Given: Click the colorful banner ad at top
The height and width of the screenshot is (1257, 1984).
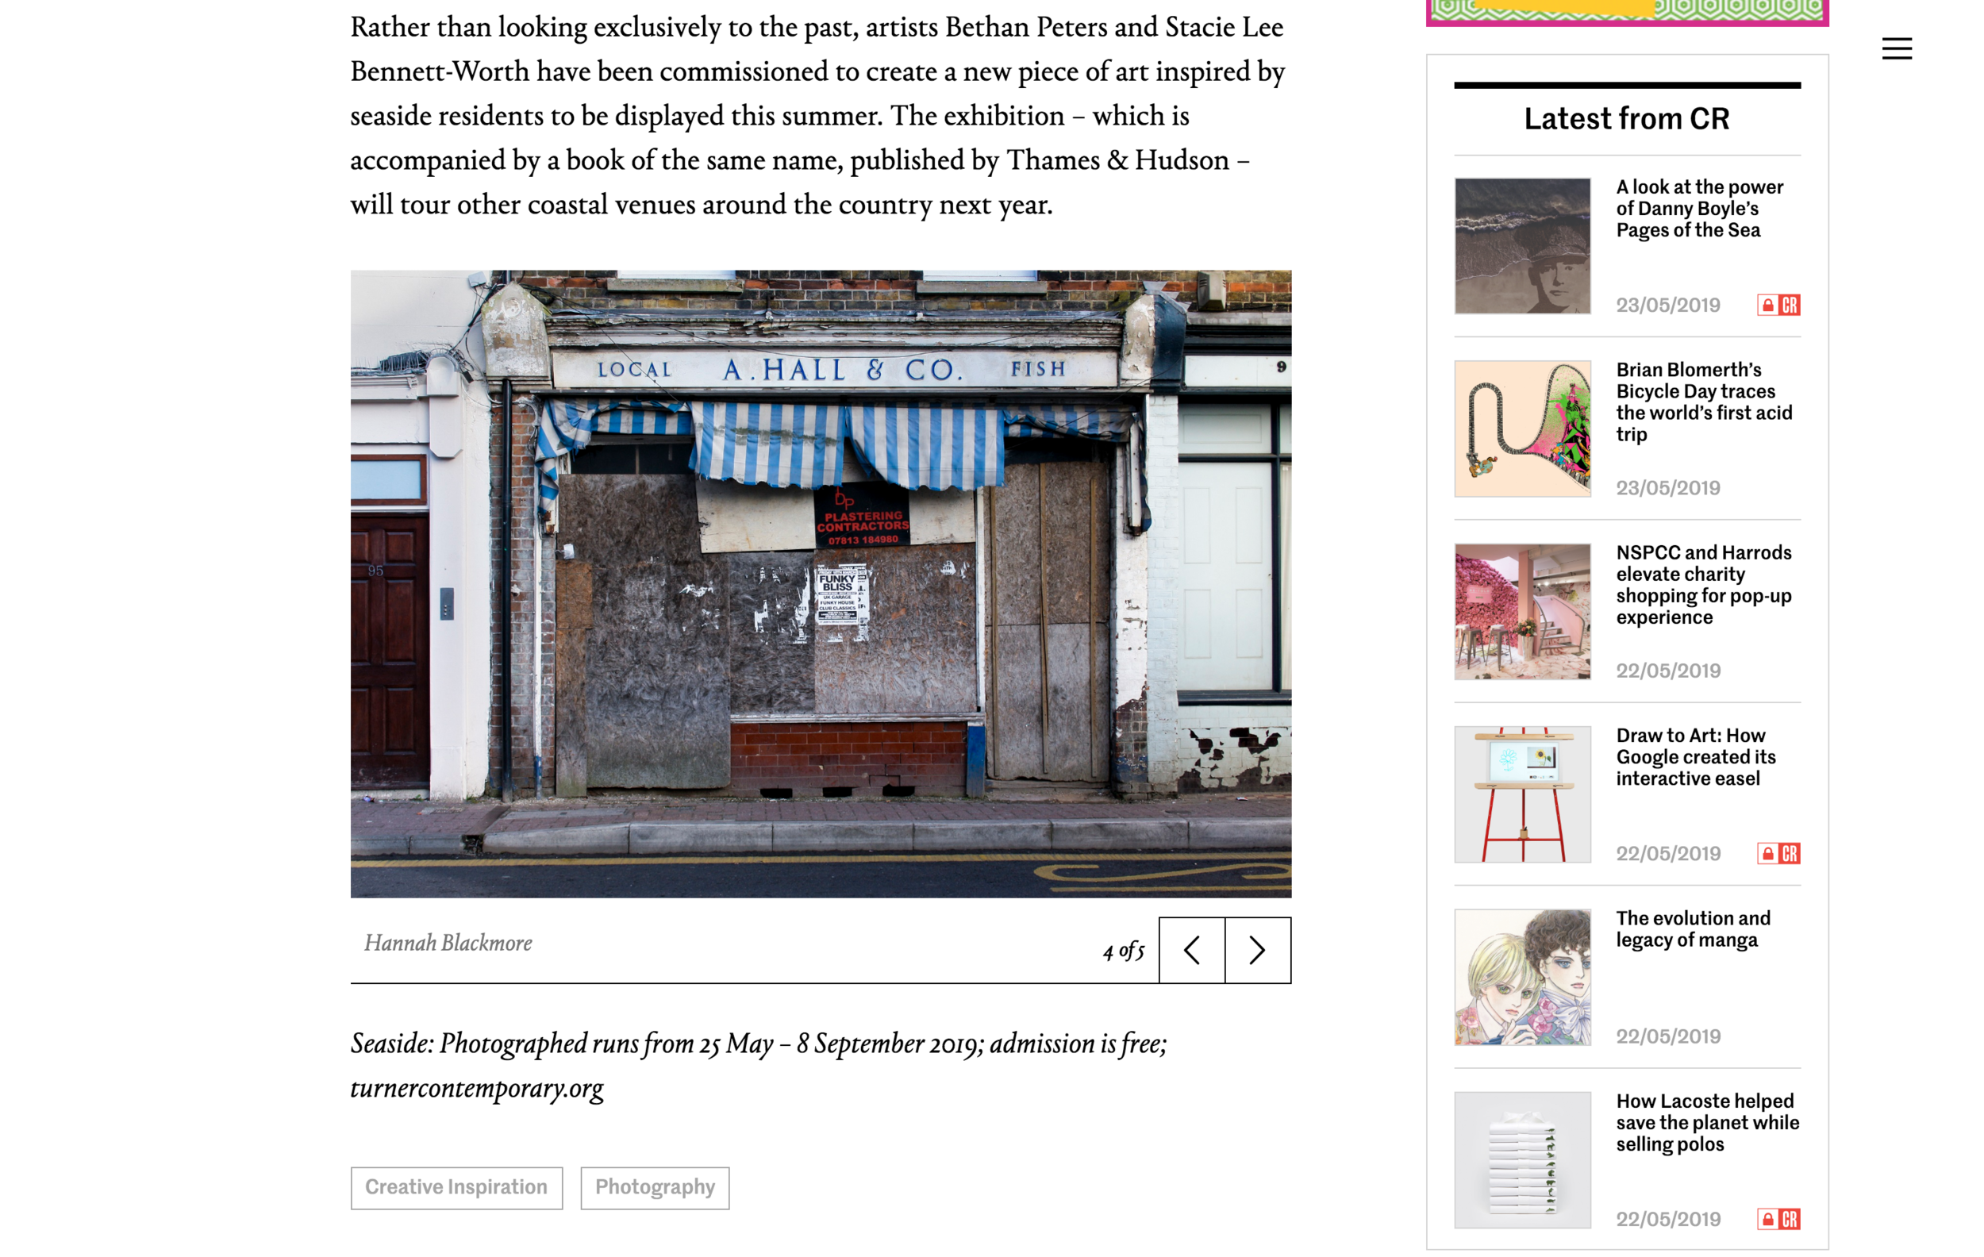Looking at the screenshot, I should tap(1627, 13).
